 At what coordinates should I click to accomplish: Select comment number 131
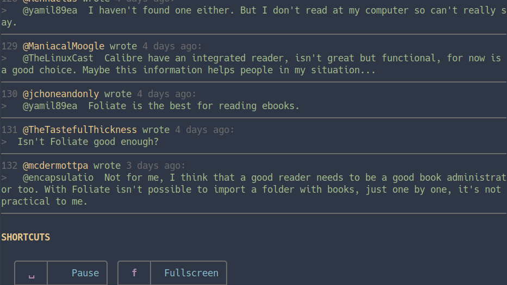pos(9,130)
